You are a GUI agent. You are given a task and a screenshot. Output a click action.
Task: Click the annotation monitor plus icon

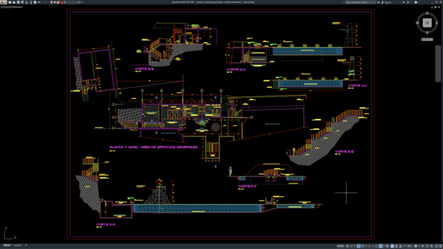click(423, 246)
